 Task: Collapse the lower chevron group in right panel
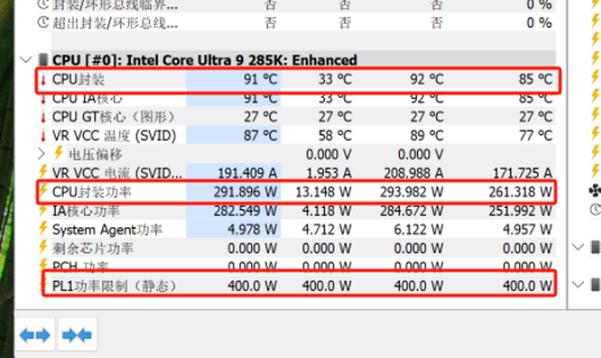(578, 284)
